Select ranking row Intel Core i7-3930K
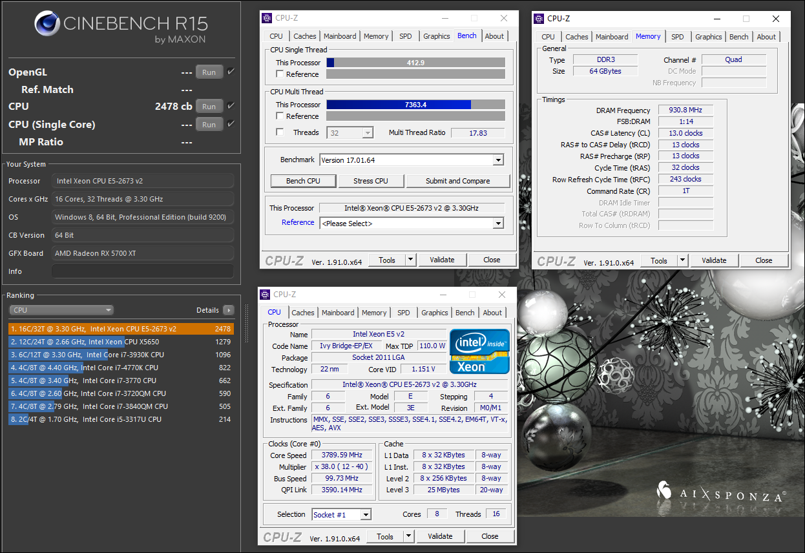805x553 pixels. (121, 355)
